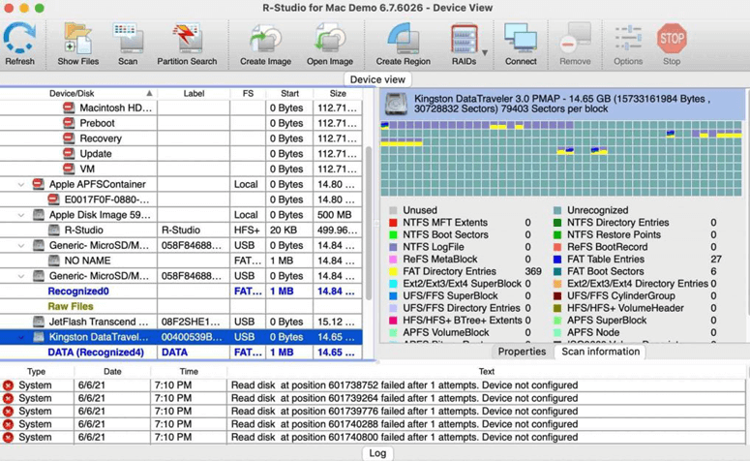Click the Apple Disk Image drive icon
Viewport: 750px width, 461px height.
39,215
